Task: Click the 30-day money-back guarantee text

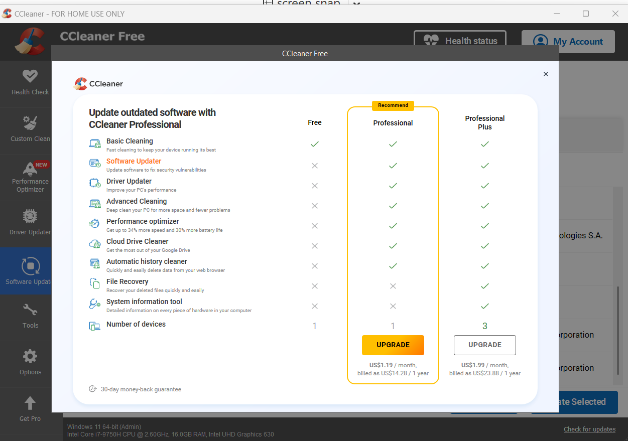Action: (x=141, y=389)
